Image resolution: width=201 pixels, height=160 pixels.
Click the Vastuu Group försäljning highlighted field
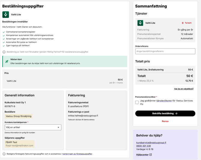coord(19,116)
